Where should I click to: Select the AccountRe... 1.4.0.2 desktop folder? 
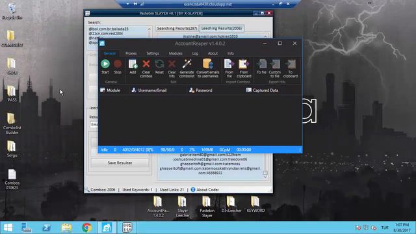(x=158, y=207)
